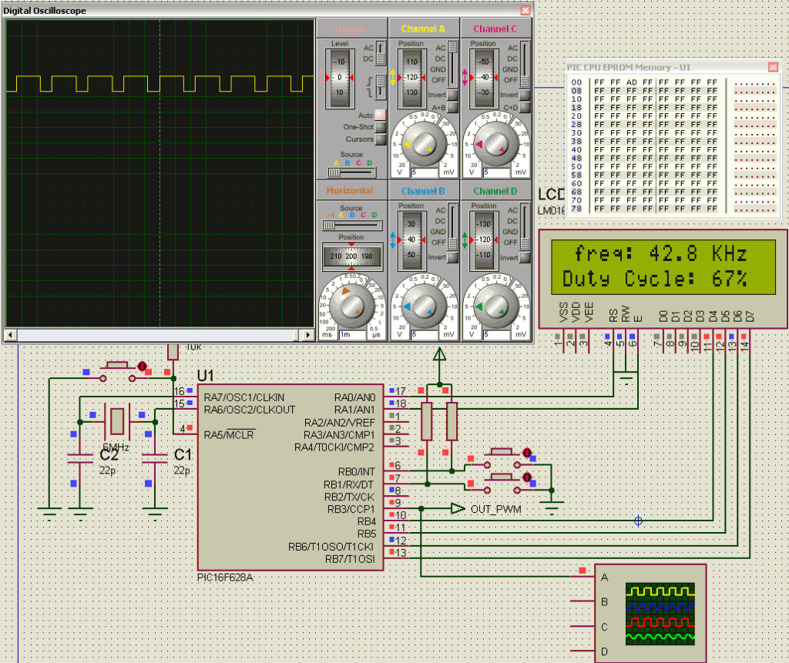Click the oscilloscope instrument symbol in schematic

pos(651,612)
